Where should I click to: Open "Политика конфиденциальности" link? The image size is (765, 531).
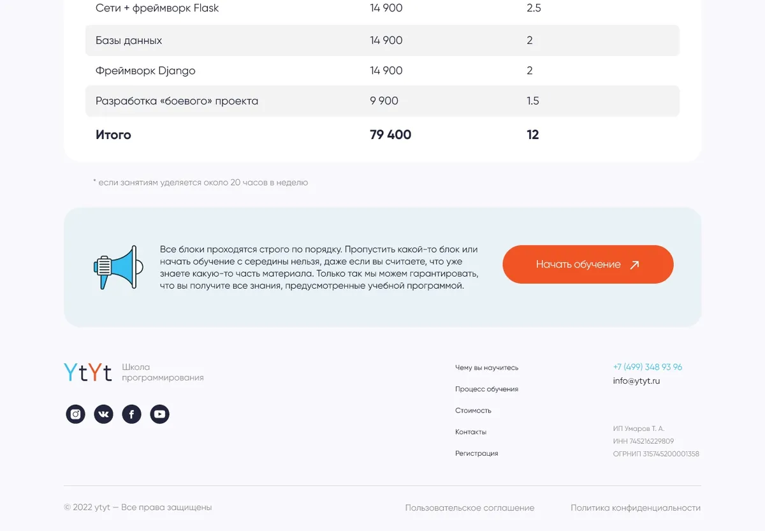click(635, 508)
